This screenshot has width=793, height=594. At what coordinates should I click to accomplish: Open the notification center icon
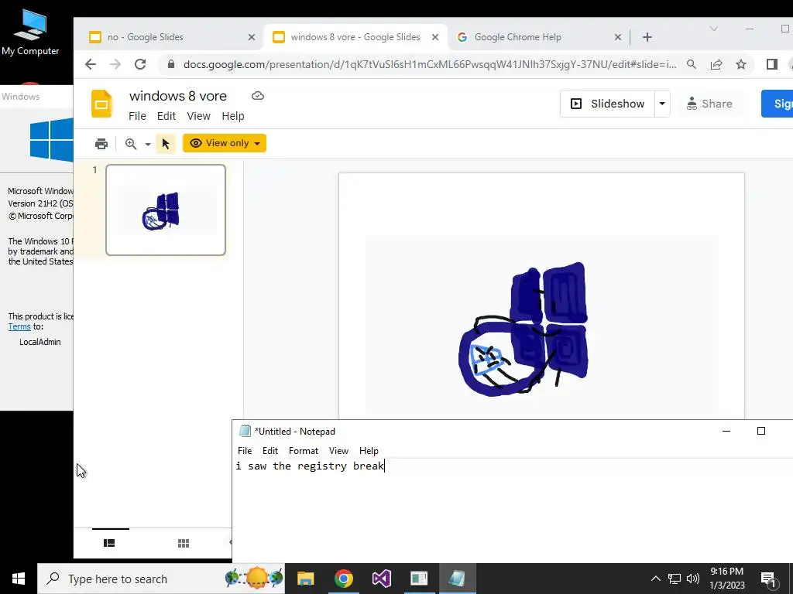coord(769,579)
